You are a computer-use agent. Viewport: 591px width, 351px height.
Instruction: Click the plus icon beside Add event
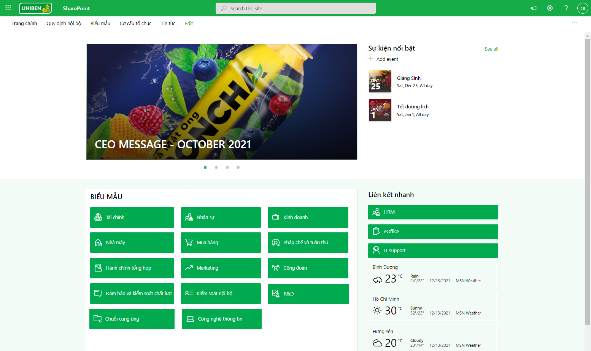pos(371,59)
